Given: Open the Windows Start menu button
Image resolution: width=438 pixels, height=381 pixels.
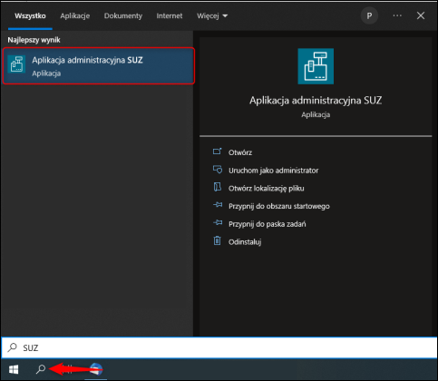Looking at the screenshot, I should point(14,369).
